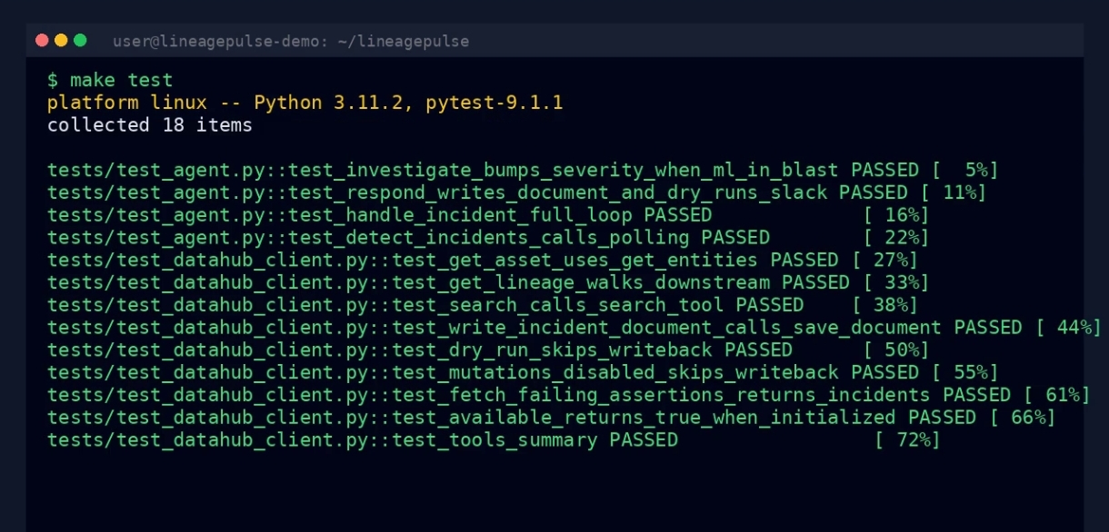Click the '$ make test' command line
Viewport: 1109px width, 532px height.
click(110, 80)
